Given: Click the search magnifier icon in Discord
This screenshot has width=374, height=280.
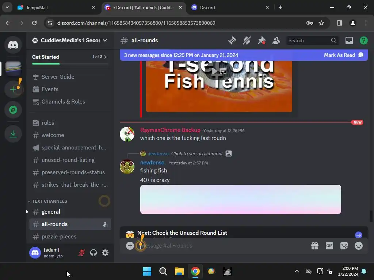Looking at the screenshot, I should 333,40.
